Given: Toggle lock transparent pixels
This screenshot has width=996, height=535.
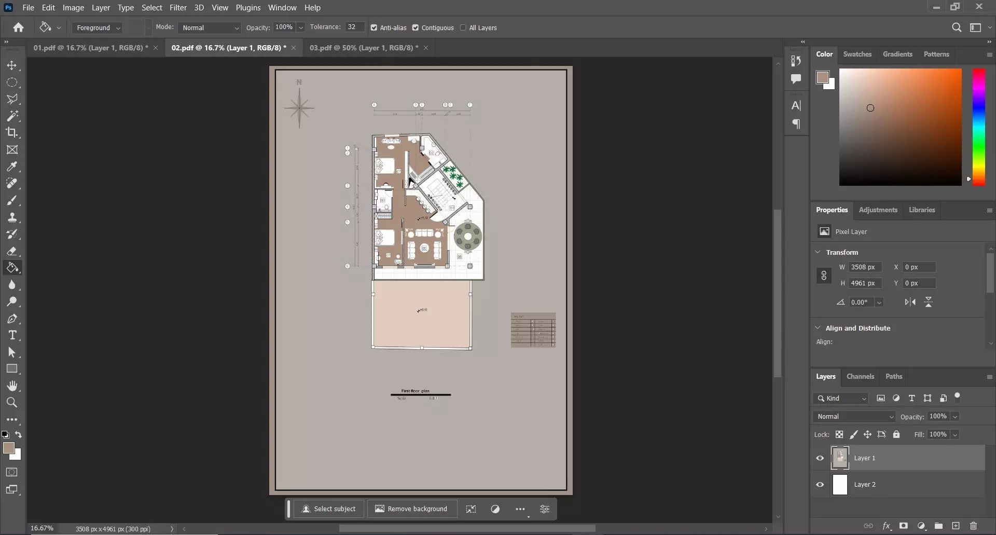Looking at the screenshot, I should pyautogui.click(x=839, y=434).
